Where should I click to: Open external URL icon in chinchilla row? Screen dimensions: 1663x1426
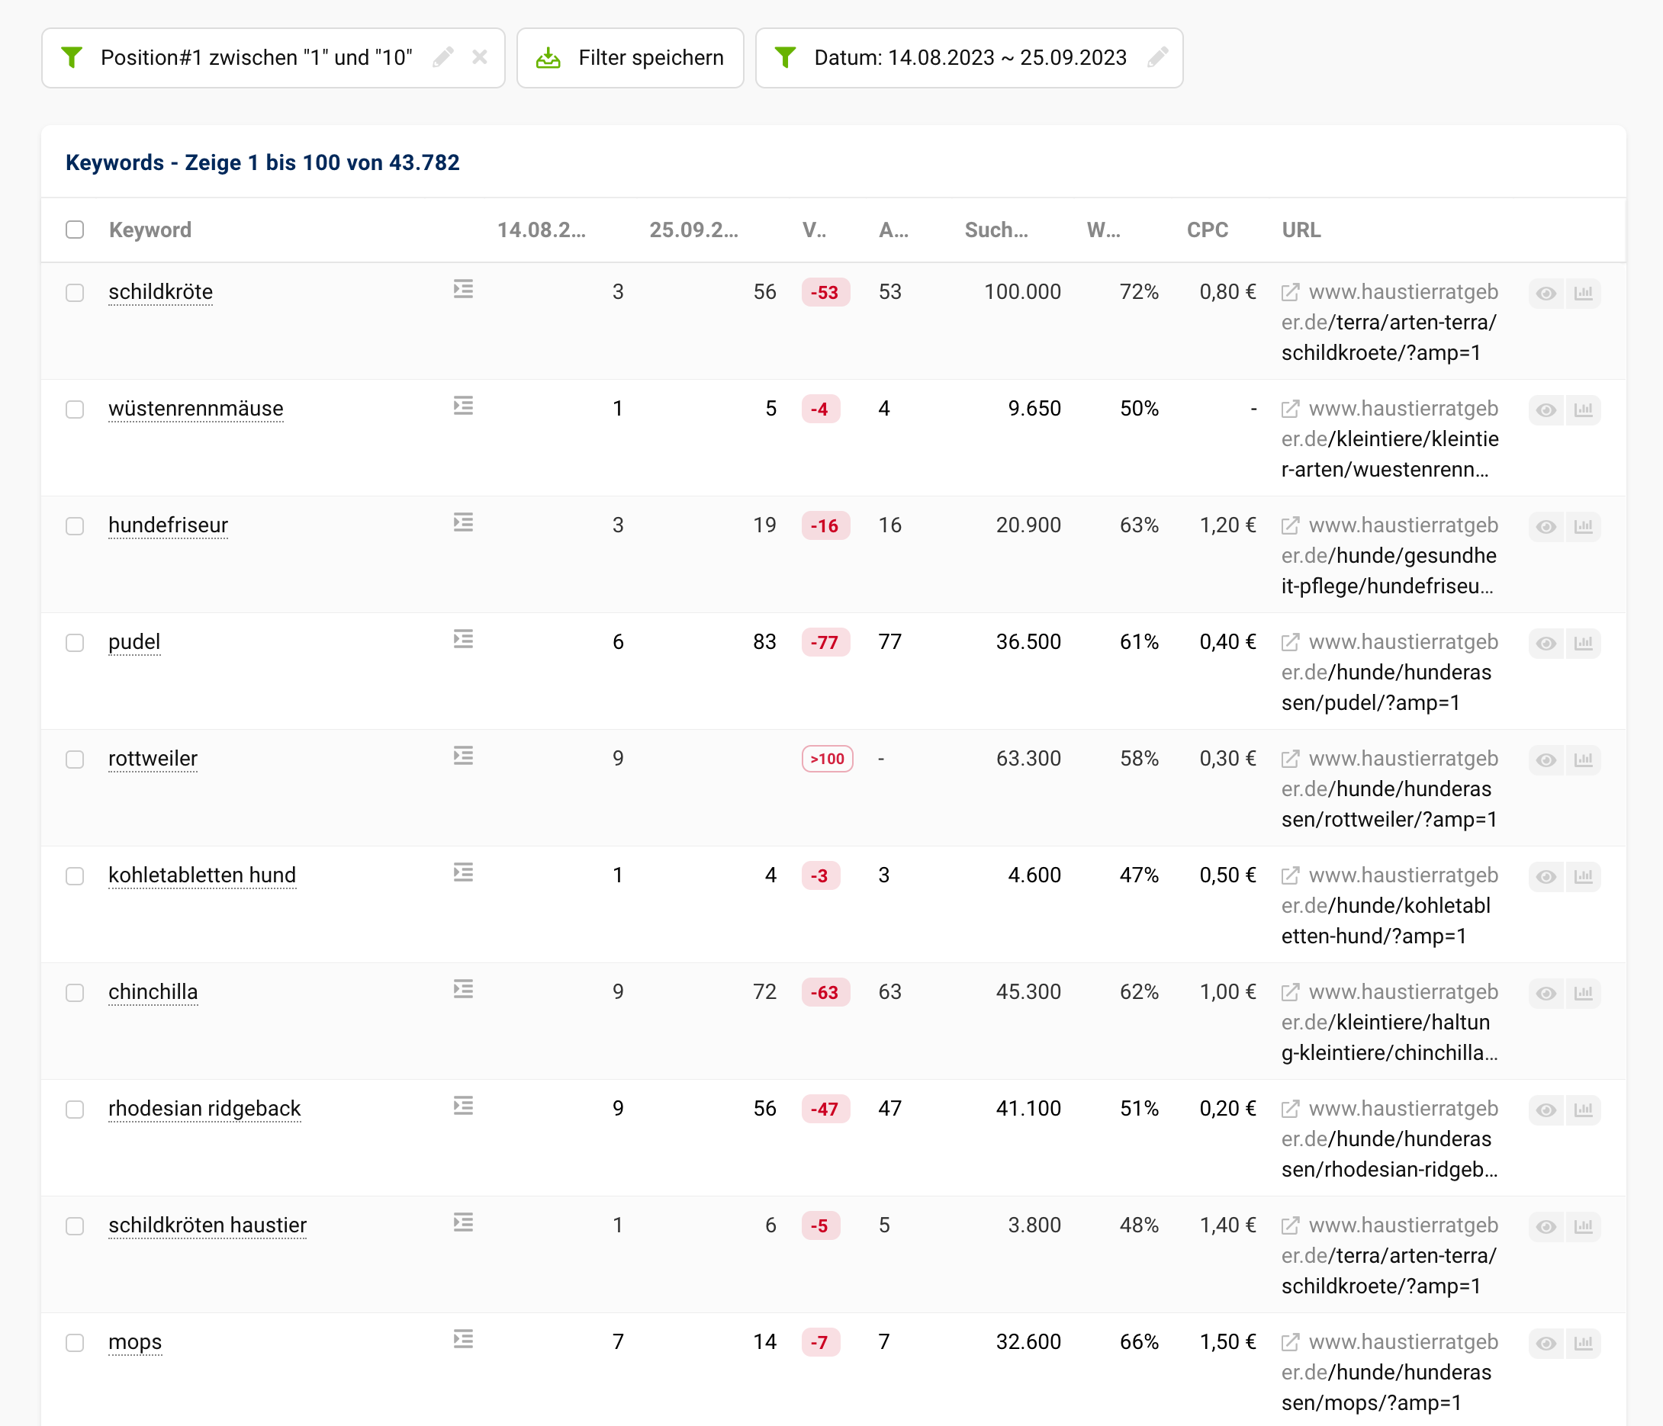[1291, 993]
